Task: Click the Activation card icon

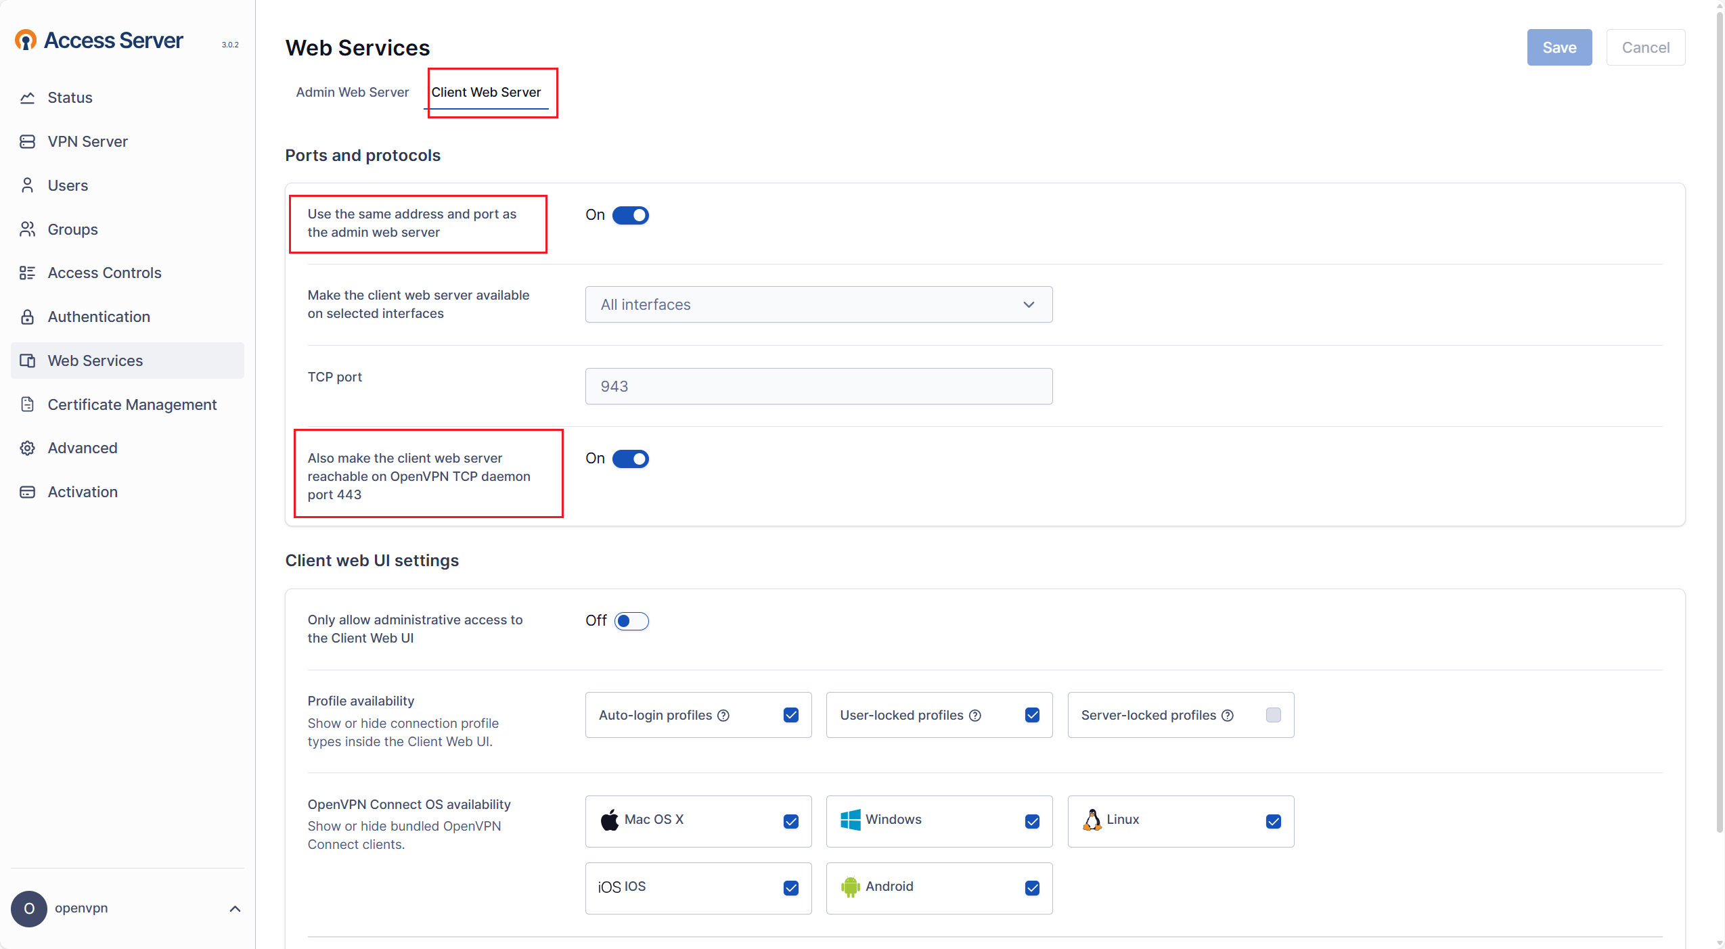Action: coord(27,492)
